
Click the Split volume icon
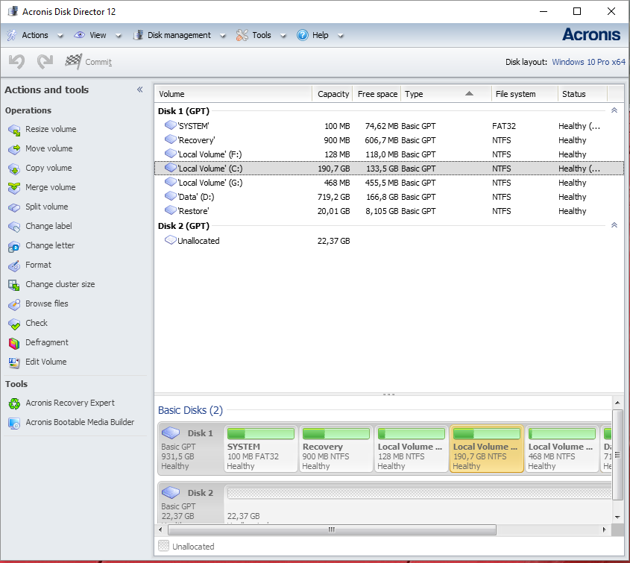point(14,207)
